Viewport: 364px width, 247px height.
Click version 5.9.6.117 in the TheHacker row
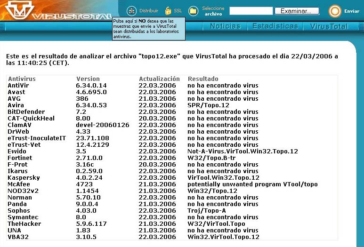91,224
